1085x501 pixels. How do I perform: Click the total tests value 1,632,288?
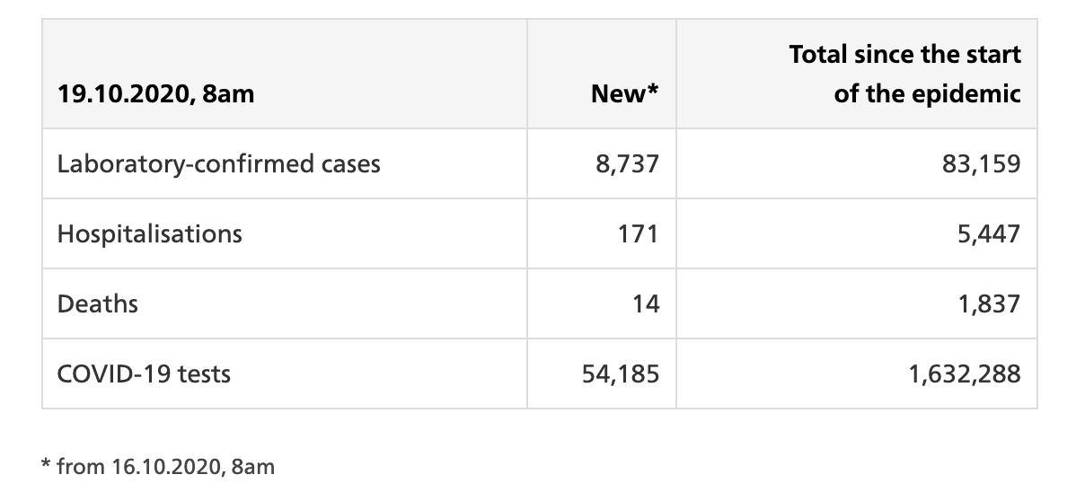pos(966,374)
